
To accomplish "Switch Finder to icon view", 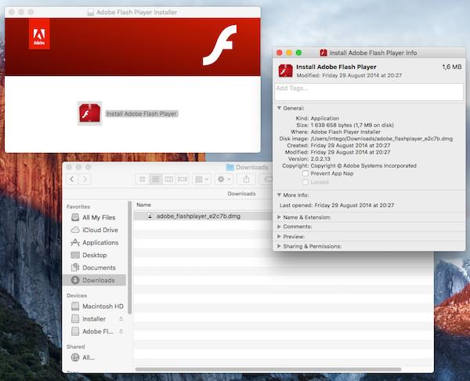I will (x=142, y=180).
